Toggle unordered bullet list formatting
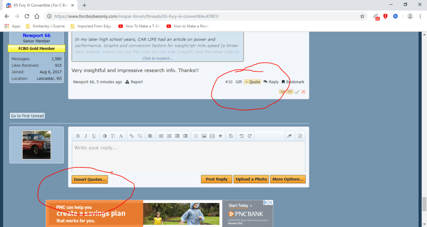 [161, 136]
